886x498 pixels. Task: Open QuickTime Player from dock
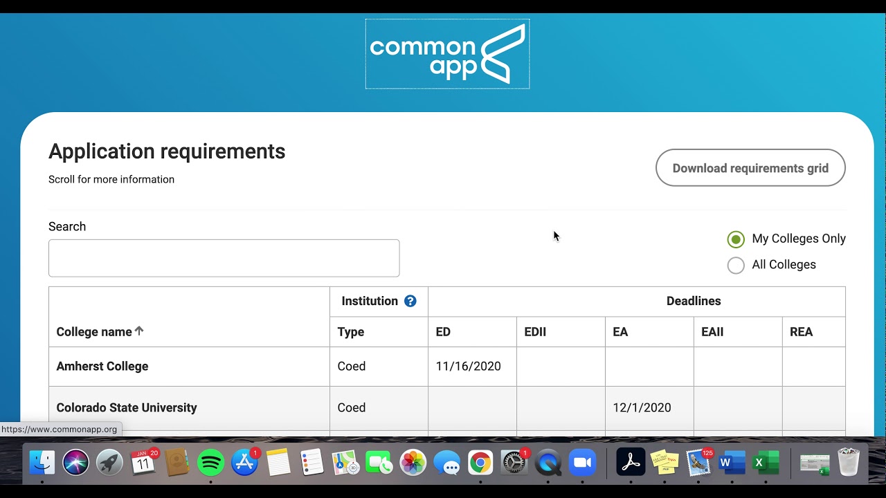[548, 462]
